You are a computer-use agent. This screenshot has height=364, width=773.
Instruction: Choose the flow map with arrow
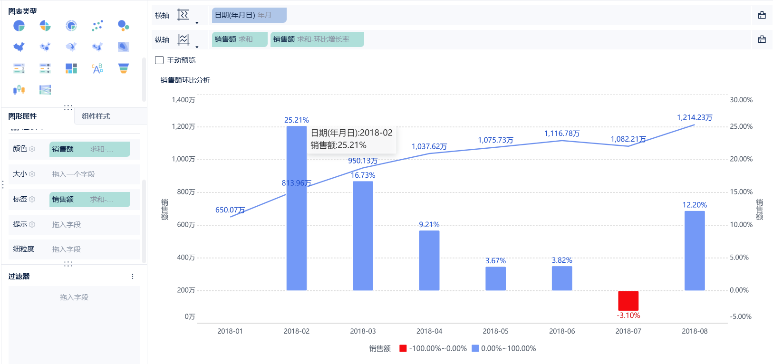coord(71,47)
